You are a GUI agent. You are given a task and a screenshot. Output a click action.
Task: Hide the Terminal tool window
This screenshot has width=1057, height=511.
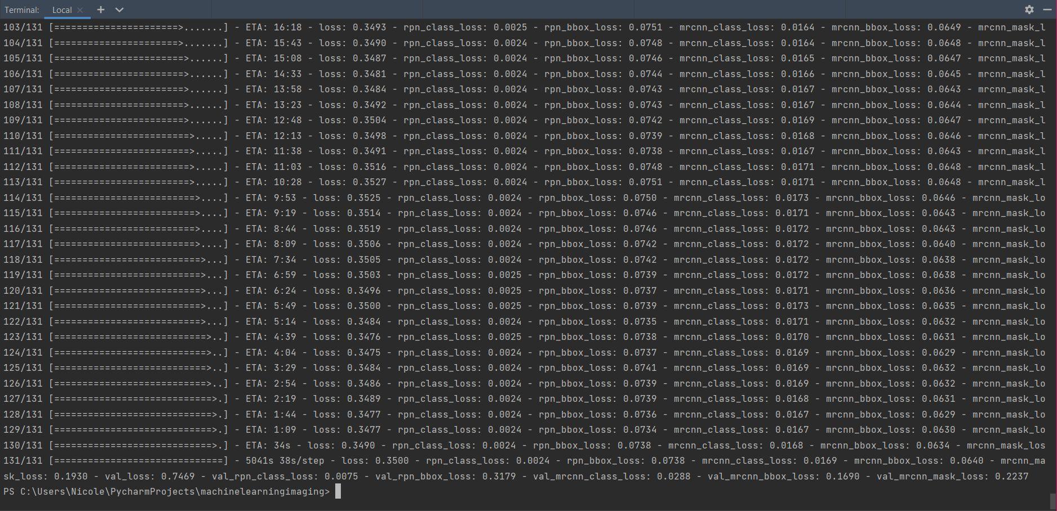point(1047,10)
